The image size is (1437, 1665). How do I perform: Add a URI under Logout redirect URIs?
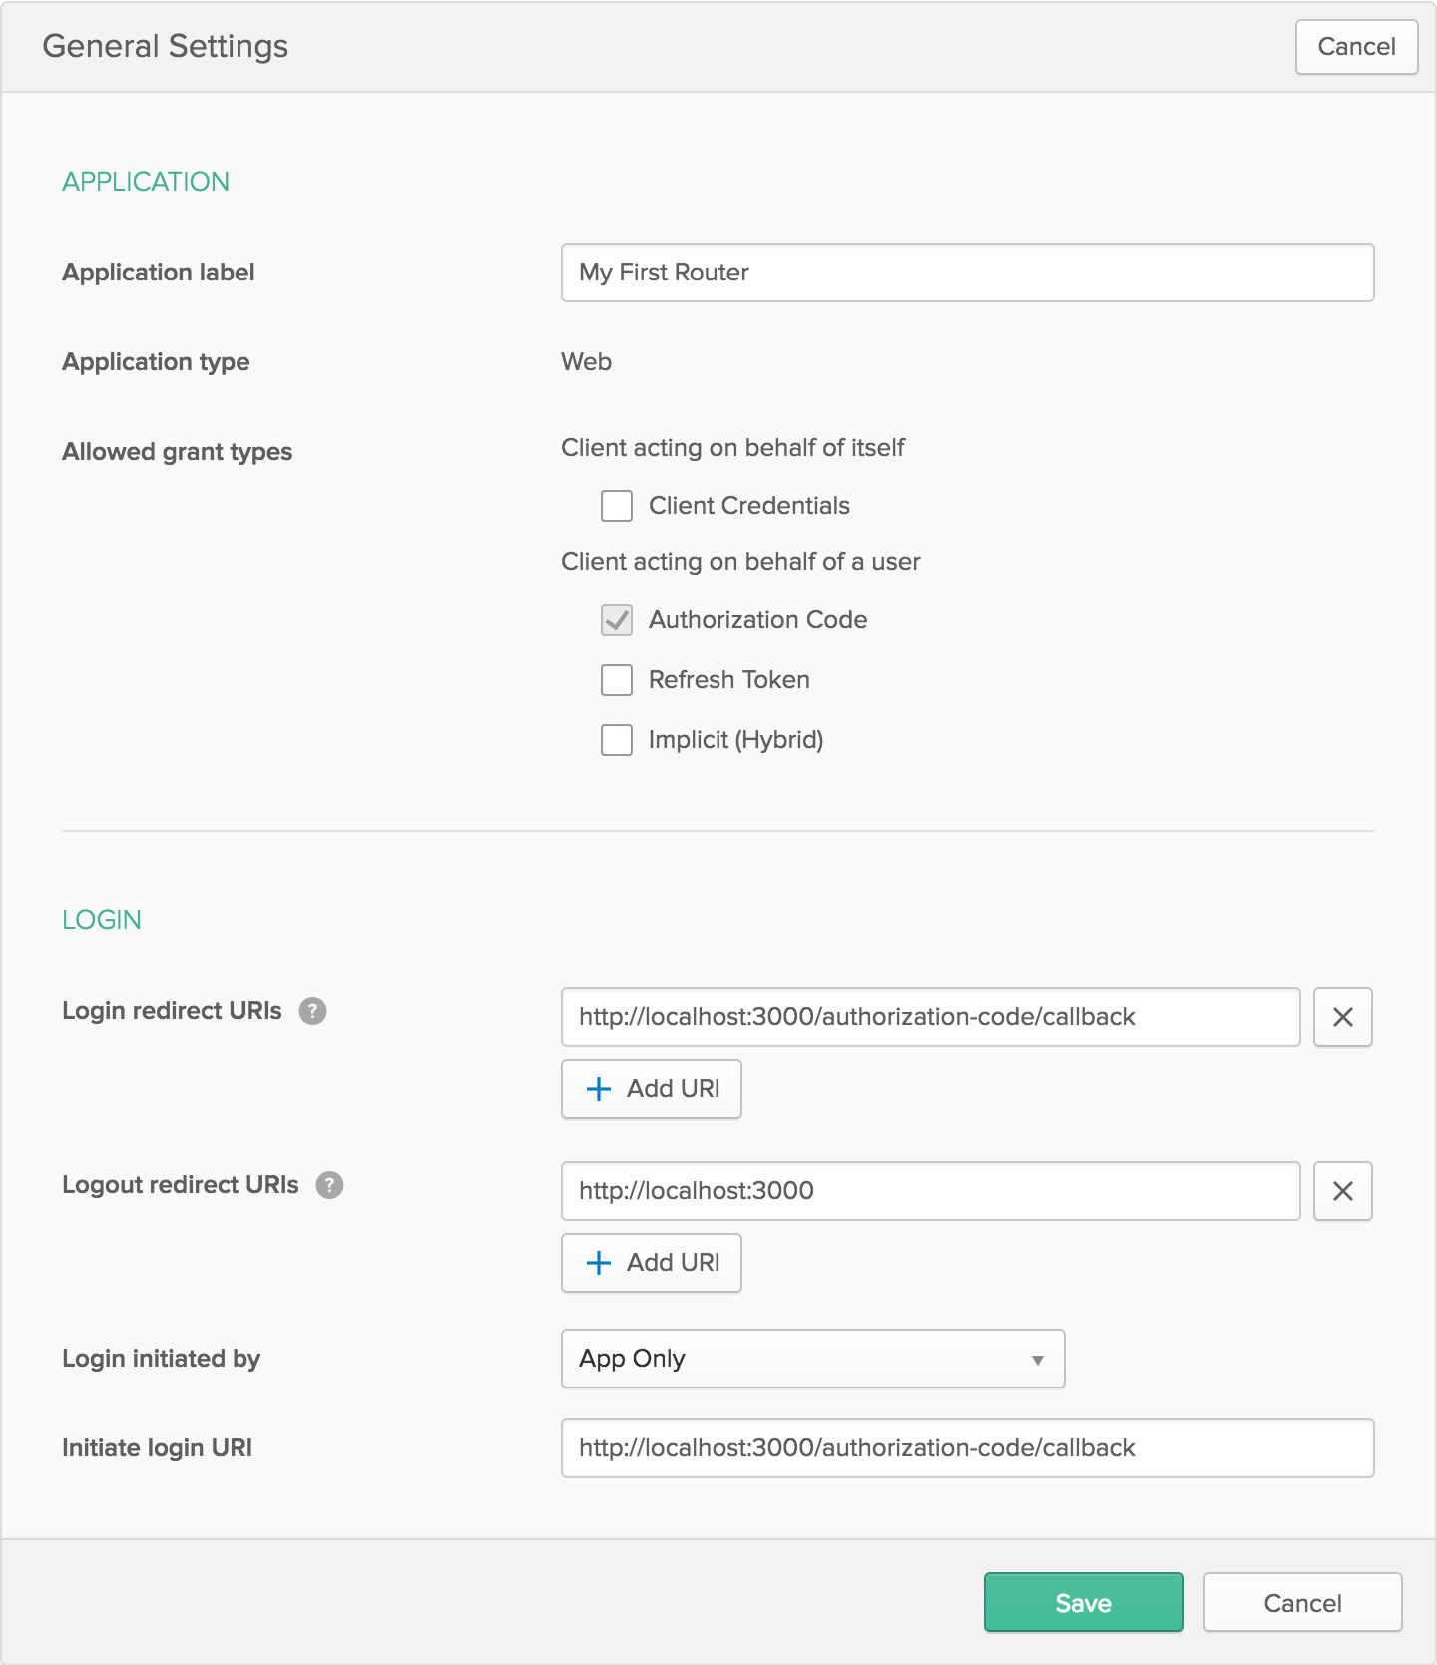(651, 1263)
